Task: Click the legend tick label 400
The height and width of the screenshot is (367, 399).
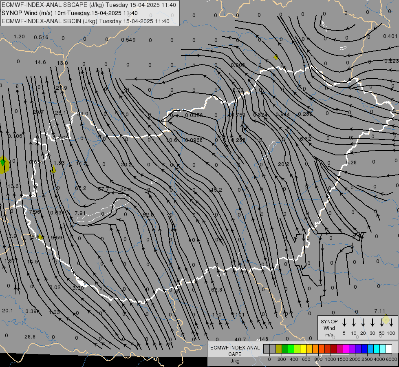Action: click(294, 359)
